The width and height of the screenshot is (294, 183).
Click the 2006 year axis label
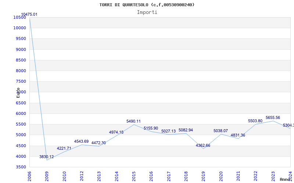(29, 176)
